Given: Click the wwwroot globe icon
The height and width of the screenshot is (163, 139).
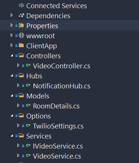Looking at the screenshot, I should pyautogui.click(x=21, y=36).
